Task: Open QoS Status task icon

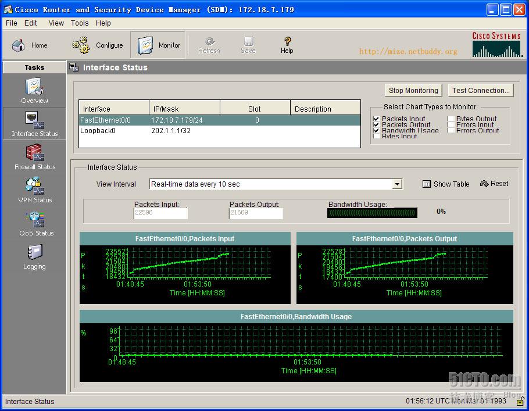Action: tap(34, 219)
